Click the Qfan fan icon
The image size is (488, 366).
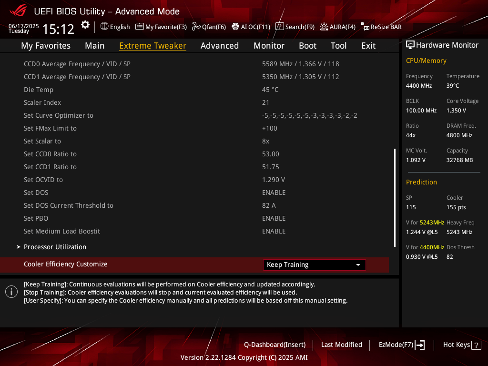[x=196, y=27]
